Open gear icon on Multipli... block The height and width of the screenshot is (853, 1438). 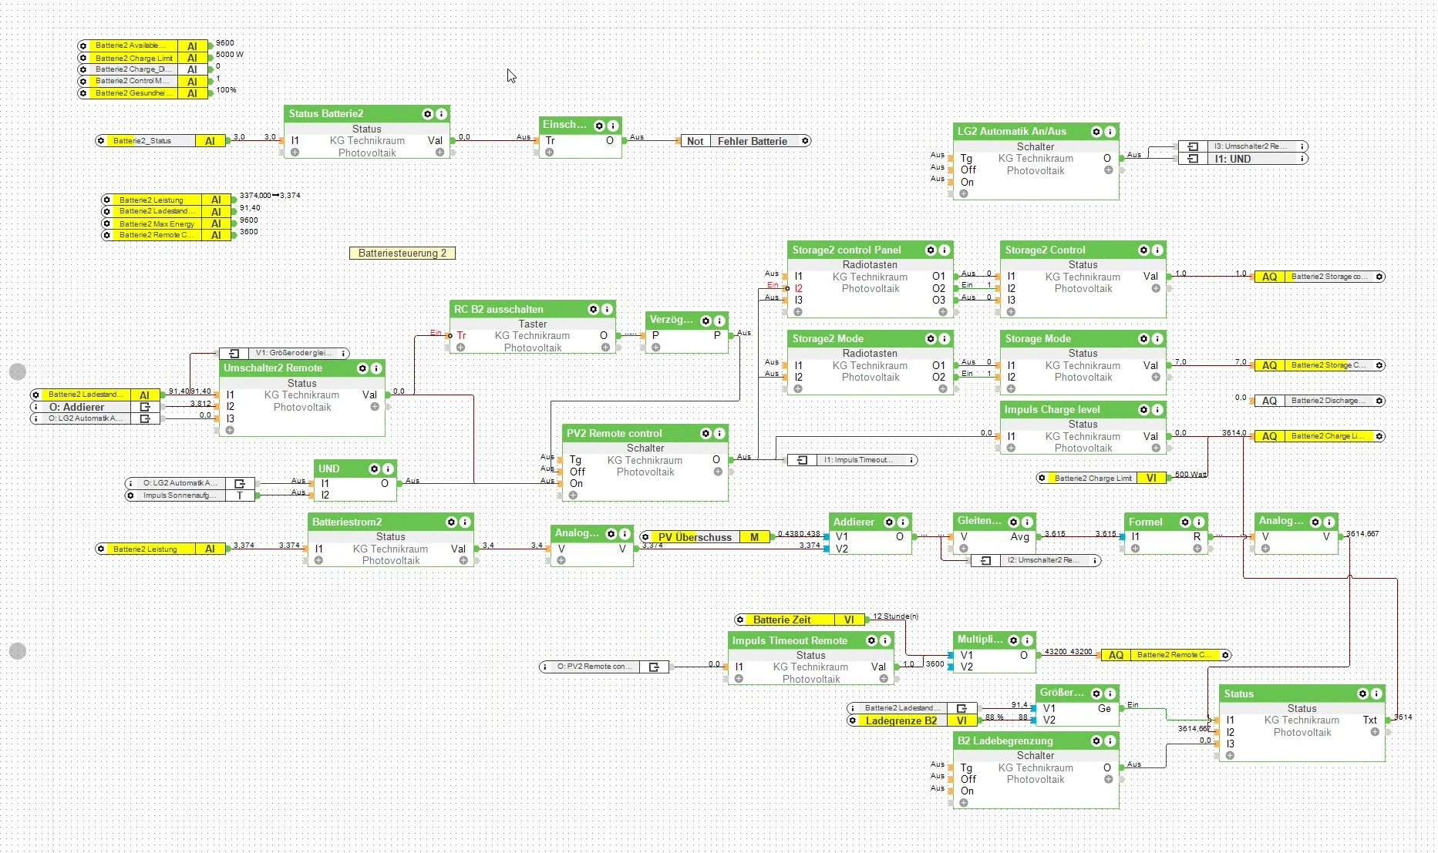tap(1014, 641)
